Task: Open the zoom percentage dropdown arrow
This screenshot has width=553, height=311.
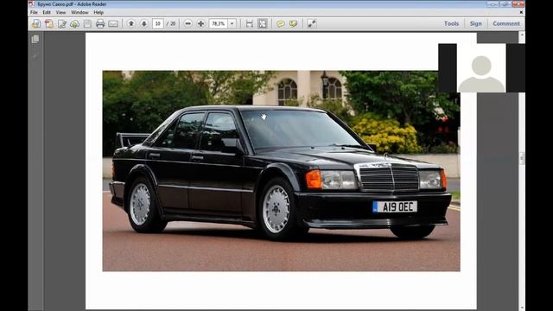Action: coord(232,23)
